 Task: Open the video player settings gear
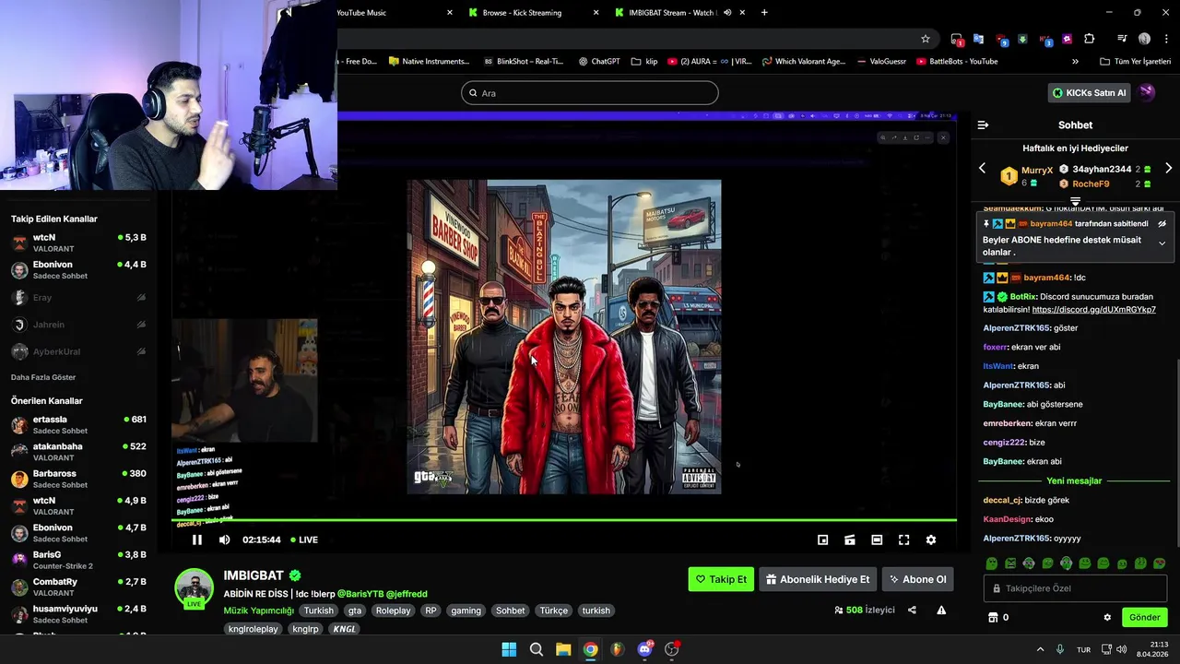(931, 539)
